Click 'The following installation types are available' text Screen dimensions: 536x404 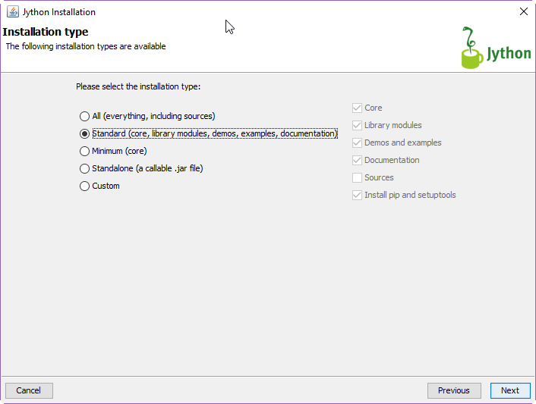click(86, 46)
